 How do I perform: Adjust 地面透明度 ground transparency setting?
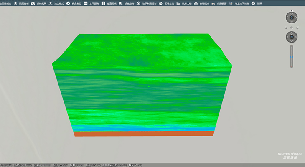point(6,3)
